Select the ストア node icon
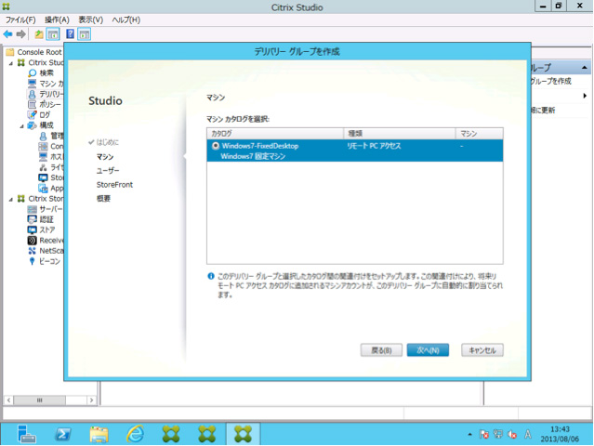594x446 pixels. [33, 230]
